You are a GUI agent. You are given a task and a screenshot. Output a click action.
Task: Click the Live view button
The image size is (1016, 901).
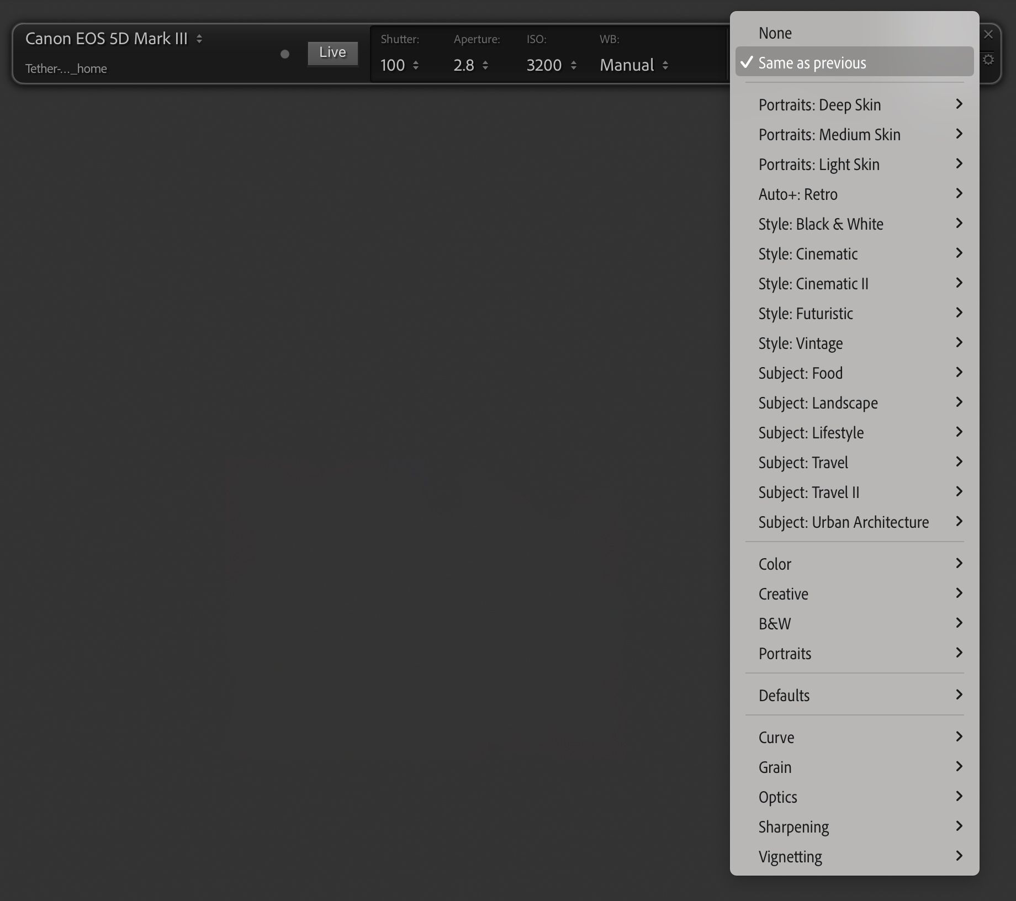[x=332, y=53]
